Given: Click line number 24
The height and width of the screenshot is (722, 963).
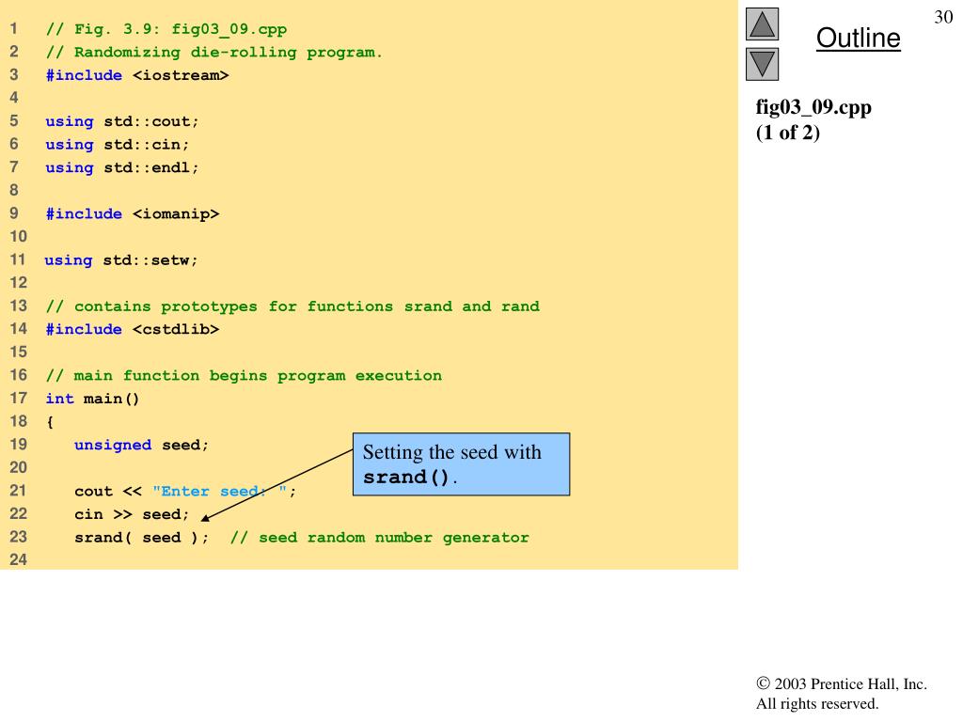Looking at the screenshot, I should click(x=18, y=559).
